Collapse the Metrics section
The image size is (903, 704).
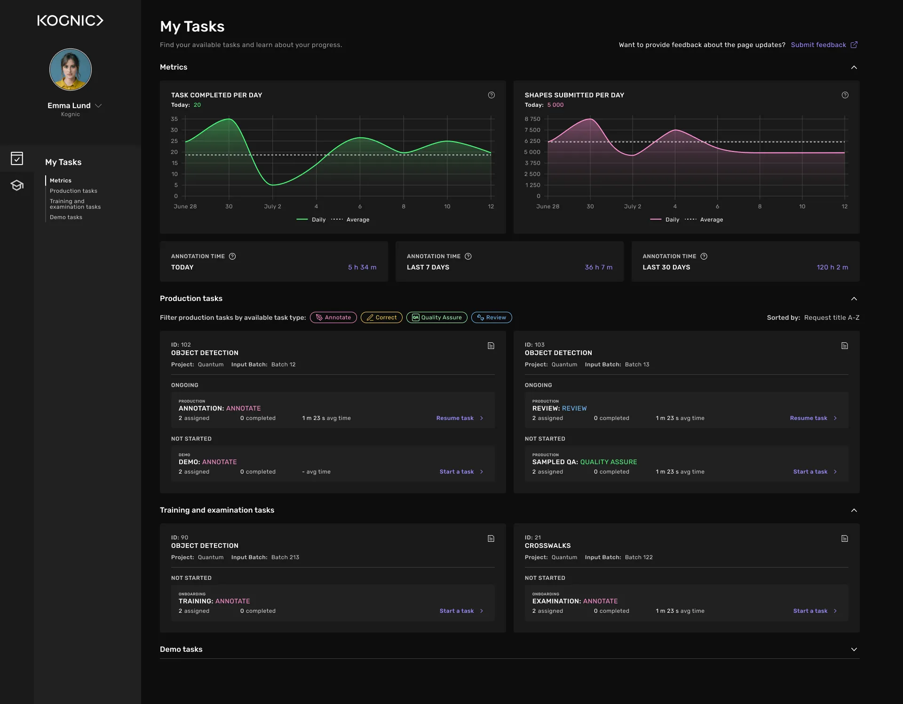pyautogui.click(x=854, y=67)
